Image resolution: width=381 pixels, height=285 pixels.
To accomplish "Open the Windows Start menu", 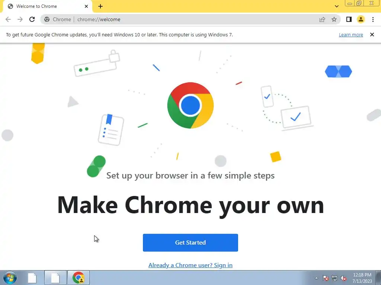I will [x=10, y=278].
